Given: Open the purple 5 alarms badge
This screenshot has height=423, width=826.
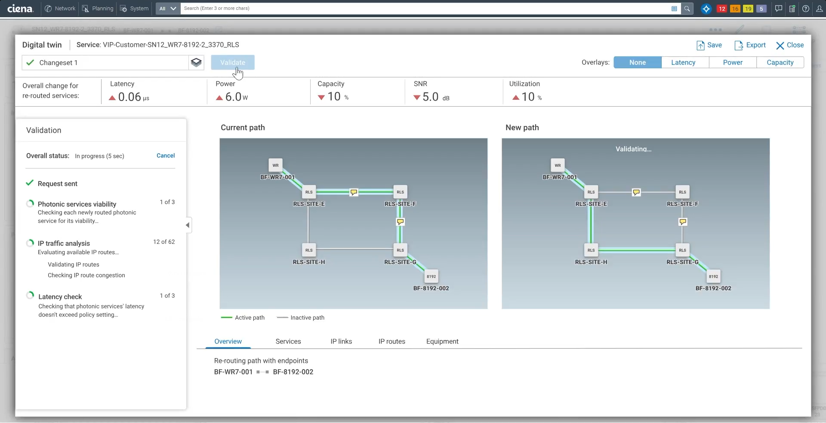Looking at the screenshot, I should click(x=761, y=9).
